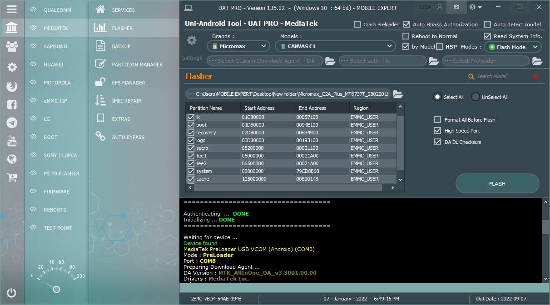Image resolution: width=550 pixels, height=305 pixels.
Task: Click the Firefox browser icon
Action: click(x=12, y=86)
